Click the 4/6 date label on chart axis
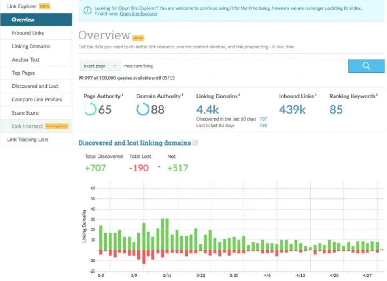The image size is (387, 281). pos(267,275)
